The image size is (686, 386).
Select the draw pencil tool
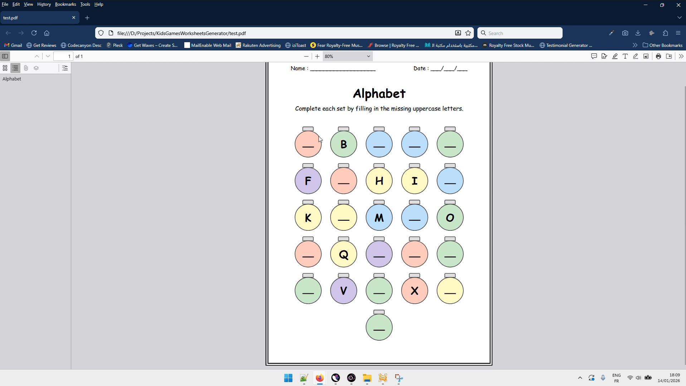[636, 56]
